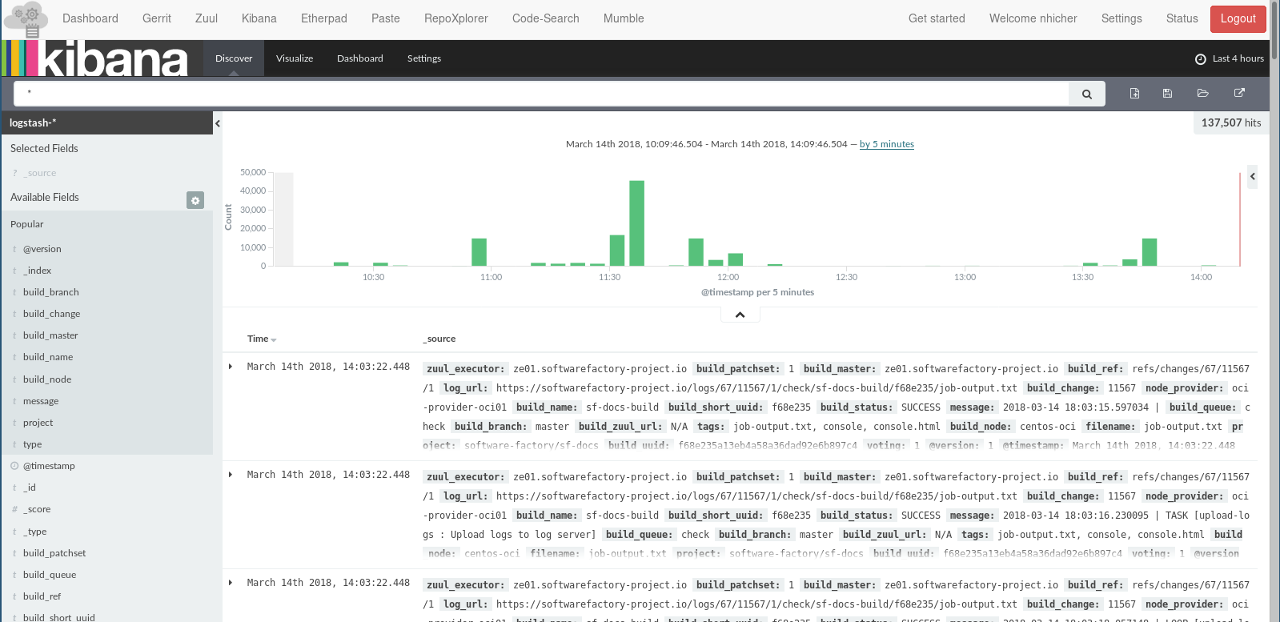Click the Logout button
The width and height of the screenshot is (1280, 622).
(x=1238, y=18)
